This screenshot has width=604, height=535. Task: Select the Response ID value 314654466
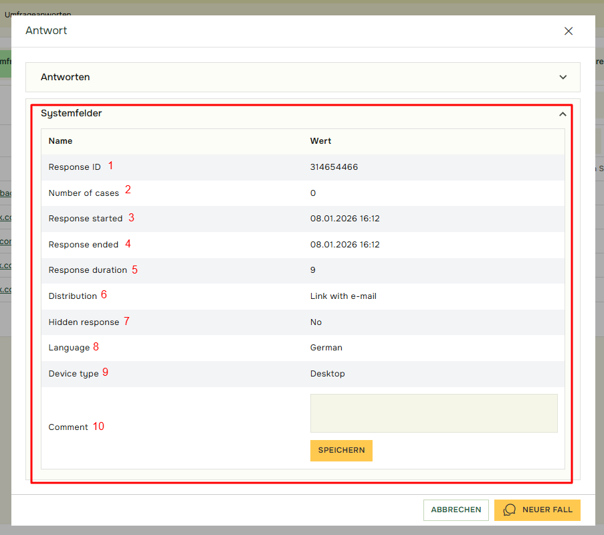[x=334, y=167]
